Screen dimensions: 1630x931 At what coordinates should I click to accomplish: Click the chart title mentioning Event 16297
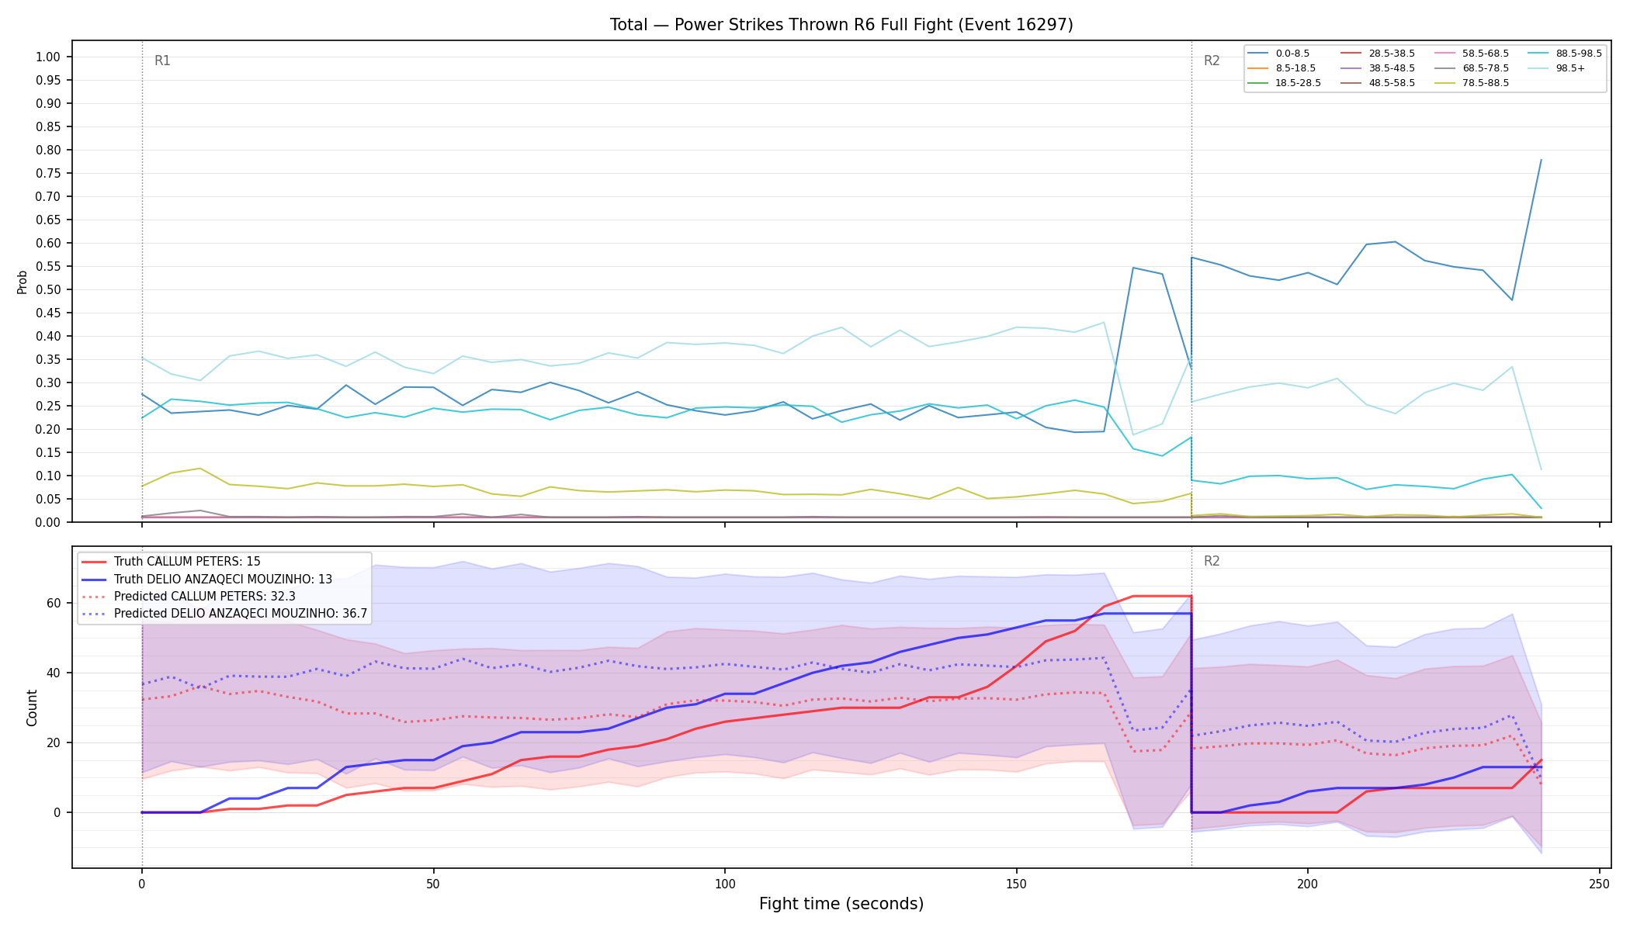841,25
